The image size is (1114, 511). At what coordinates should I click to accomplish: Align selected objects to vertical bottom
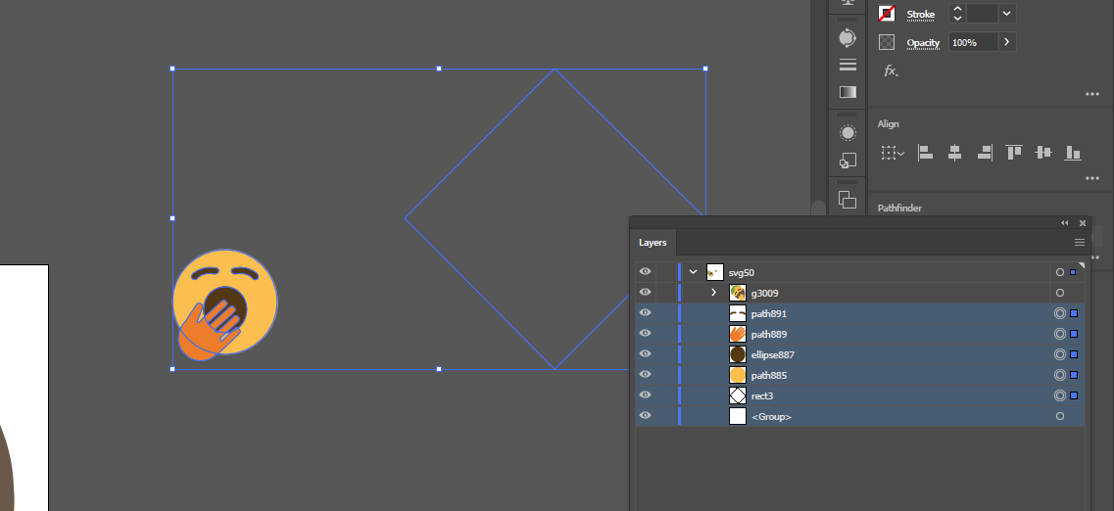point(1073,152)
